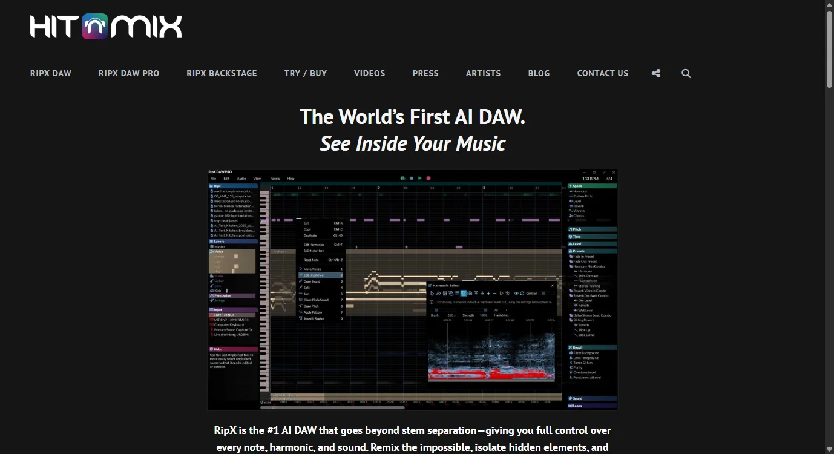Click the HitnMix logo
This screenshot has height=454, width=834.
click(x=106, y=27)
